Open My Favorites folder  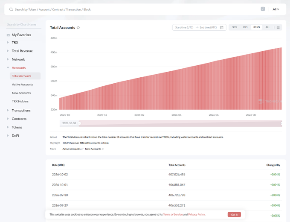point(21,35)
